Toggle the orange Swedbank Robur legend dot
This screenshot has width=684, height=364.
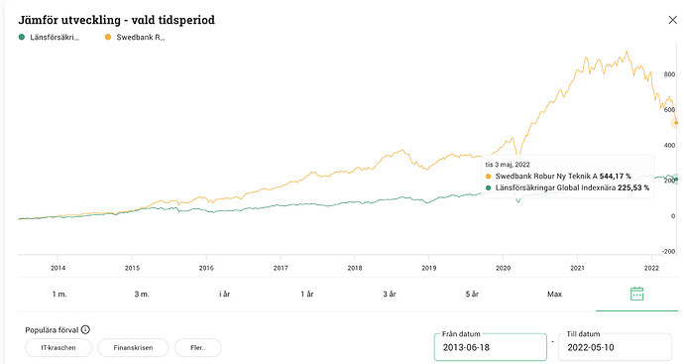108,37
